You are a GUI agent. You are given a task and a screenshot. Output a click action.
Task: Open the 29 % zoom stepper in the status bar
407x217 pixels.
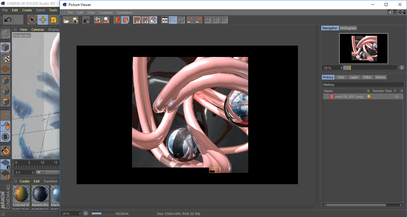(80, 213)
